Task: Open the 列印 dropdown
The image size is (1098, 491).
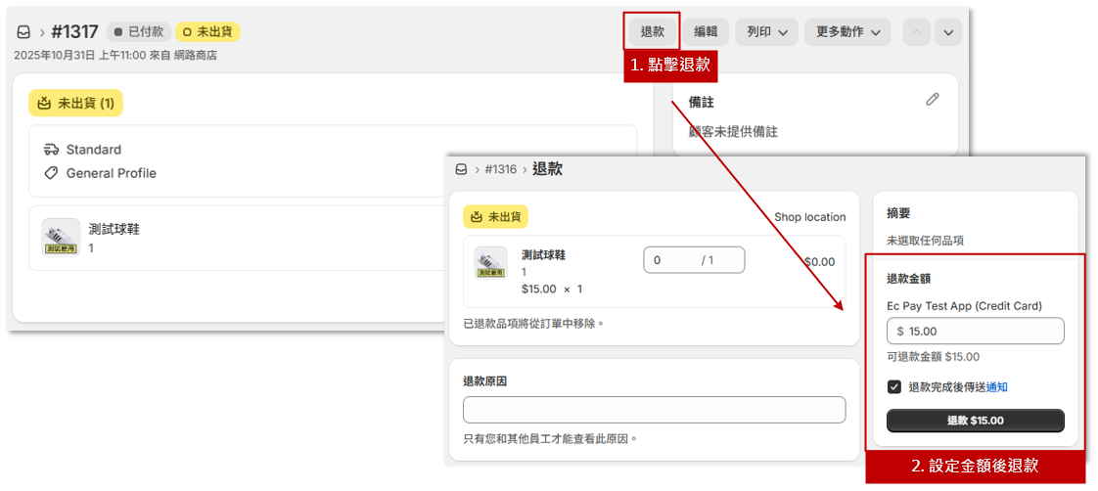Action: pyautogui.click(x=766, y=32)
